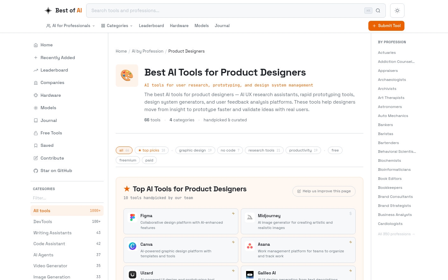Click the lightning badge on Figma card
The width and height of the screenshot is (448, 280).
[233, 213]
